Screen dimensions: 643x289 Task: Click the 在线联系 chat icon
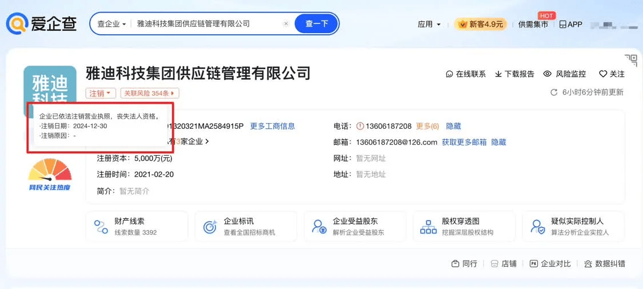point(450,74)
